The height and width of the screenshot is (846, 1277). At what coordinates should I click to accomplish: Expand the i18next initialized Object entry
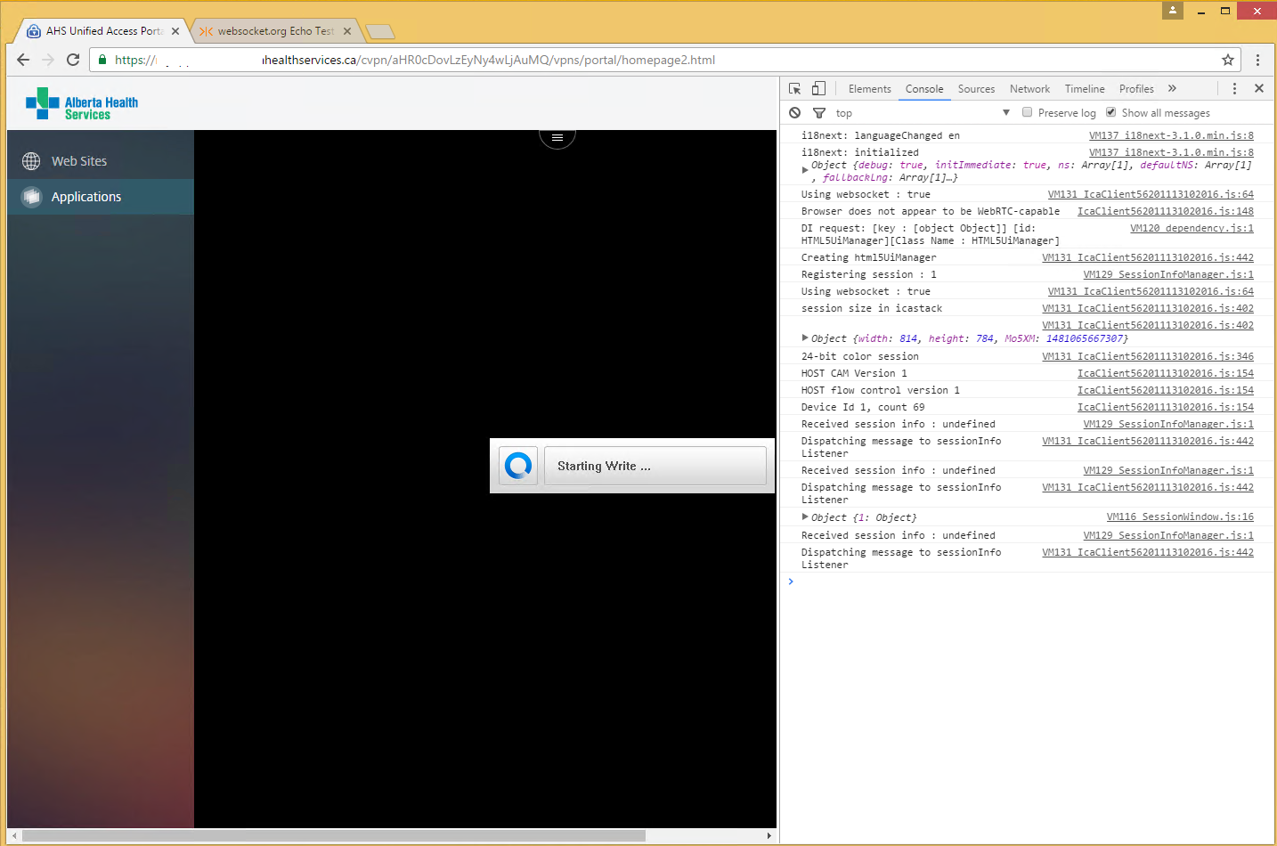click(x=804, y=168)
